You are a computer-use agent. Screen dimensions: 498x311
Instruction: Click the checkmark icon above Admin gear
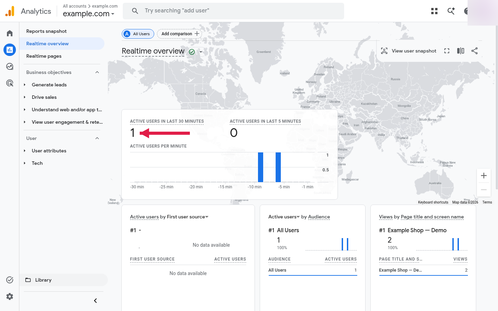[10, 280]
